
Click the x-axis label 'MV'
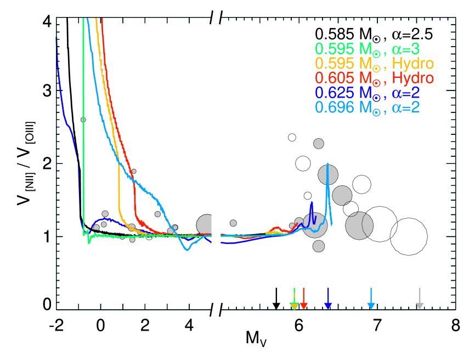tap(256, 339)
